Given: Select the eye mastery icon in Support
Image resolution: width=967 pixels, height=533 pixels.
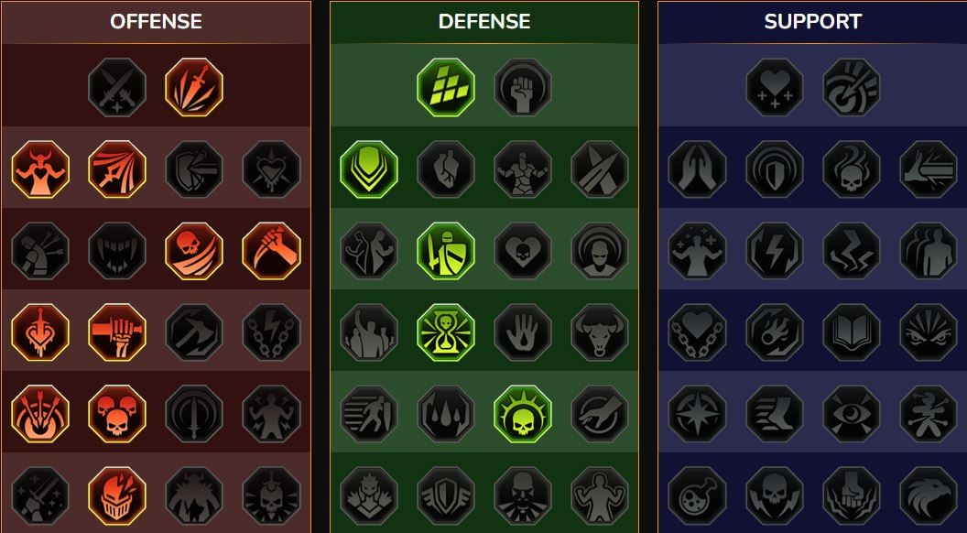Looking at the screenshot, I should click(852, 413).
